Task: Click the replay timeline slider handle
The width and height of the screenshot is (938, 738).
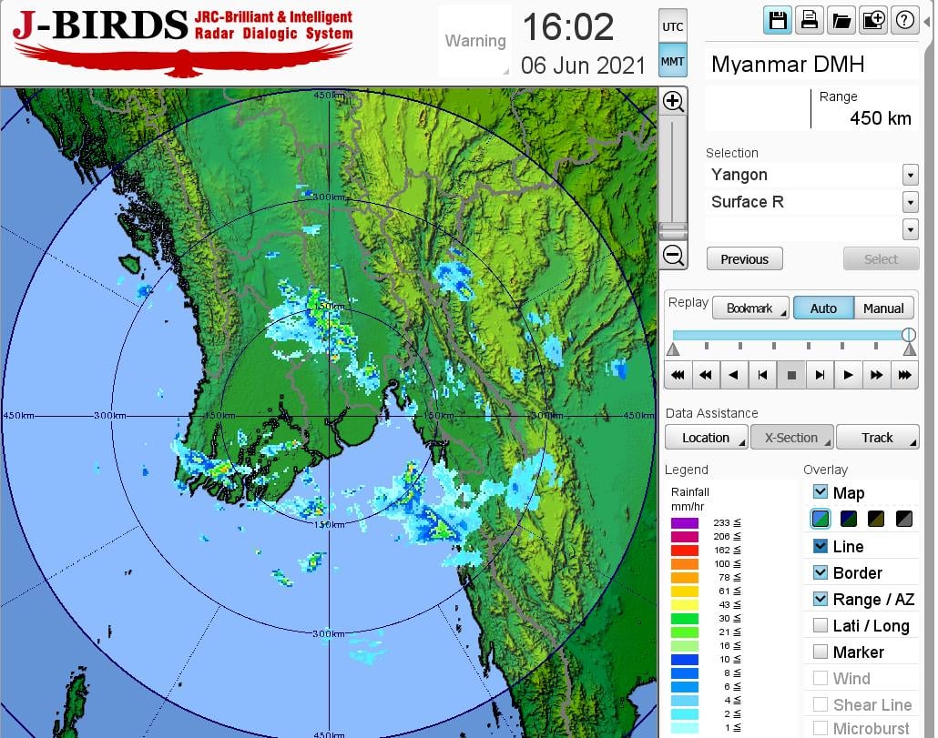Action: (908, 335)
